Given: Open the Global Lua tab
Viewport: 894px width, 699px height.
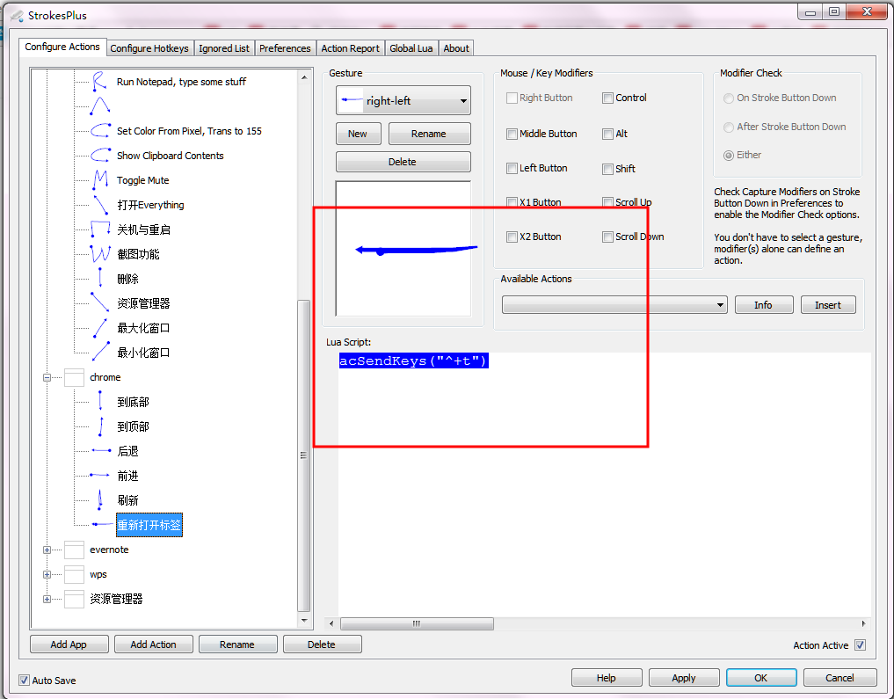Looking at the screenshot, I should click(x=411, y=48).
